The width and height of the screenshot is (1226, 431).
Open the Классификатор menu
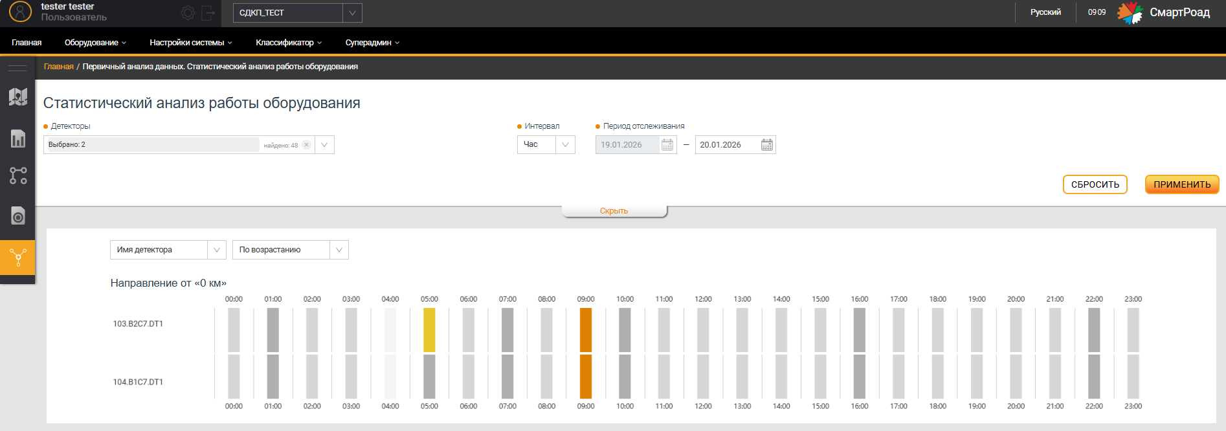288,43
